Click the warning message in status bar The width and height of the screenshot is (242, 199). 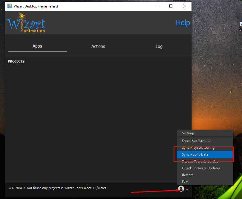[57, 188]
